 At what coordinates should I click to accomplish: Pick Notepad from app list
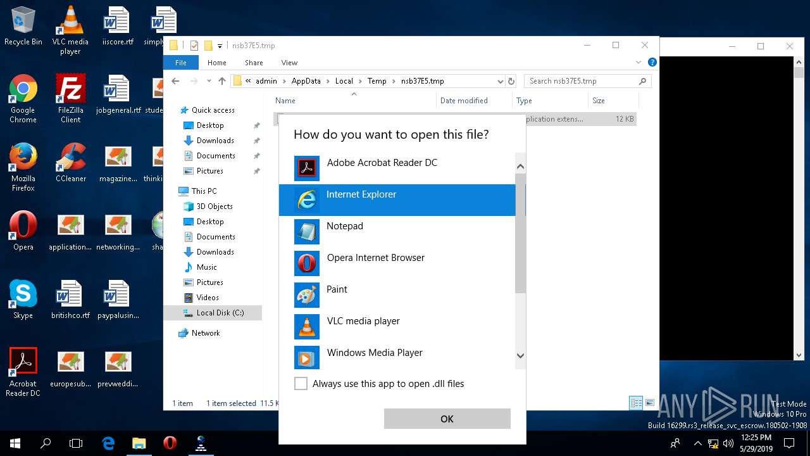[x=397, y=232]
